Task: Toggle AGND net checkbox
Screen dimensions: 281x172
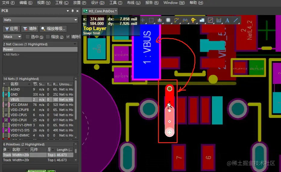Action: pyautogui.click(x=6, y=89)
